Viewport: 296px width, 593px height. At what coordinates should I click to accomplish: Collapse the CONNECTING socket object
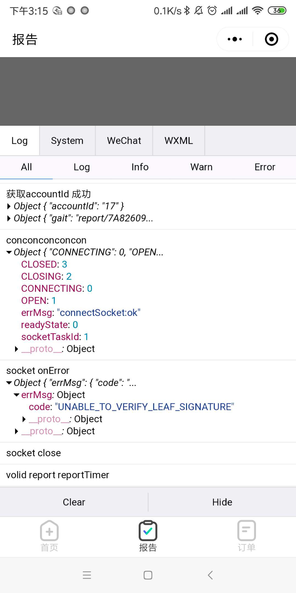[9, 252]
